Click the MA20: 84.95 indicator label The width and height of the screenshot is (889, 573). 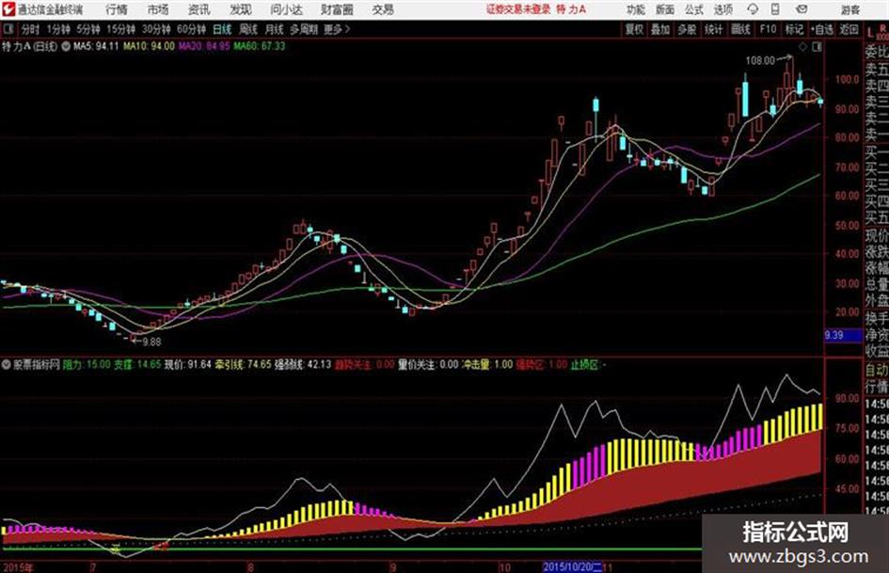tap(204, 46)
